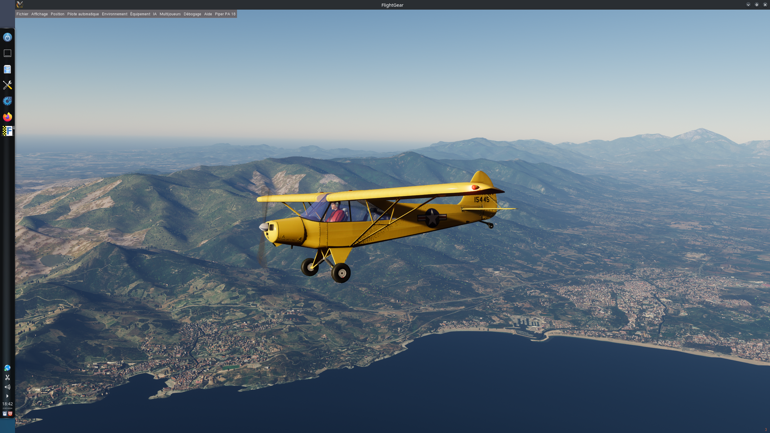The image size is (770, 433).
Task: Expand hidden system tray icons arrow
Action: (7, 396)
